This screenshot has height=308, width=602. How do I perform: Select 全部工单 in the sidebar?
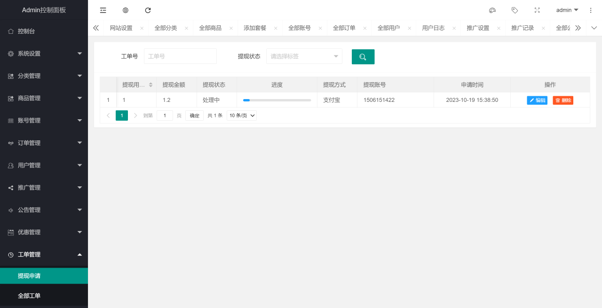coord(29,296)
